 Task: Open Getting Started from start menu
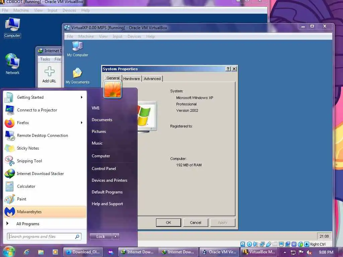[x=45, y=97]
